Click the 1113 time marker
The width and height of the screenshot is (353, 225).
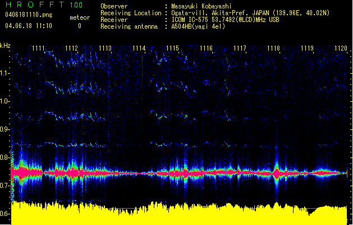[105, 48]
